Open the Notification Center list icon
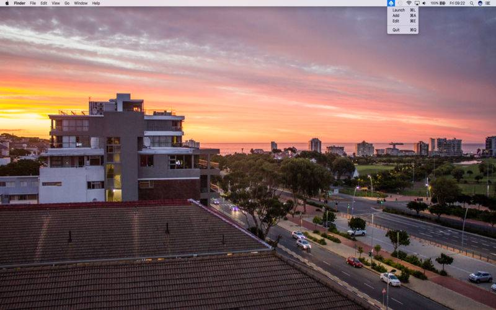Viewport: 496px width, 310px height. tap(489, 3)
